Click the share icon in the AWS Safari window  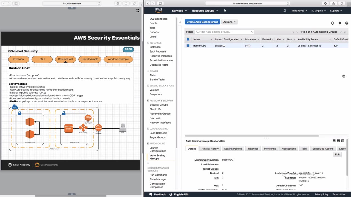coord(333,4)
